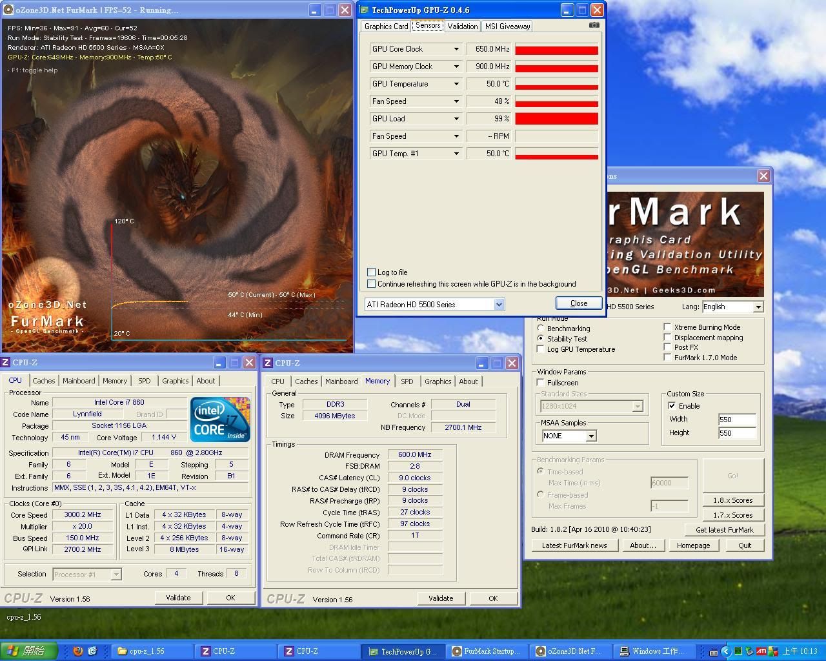Click Validate in CPU-Z CPU window
Image resolution: width=826 pixels, height=661 pixels.
178,598
